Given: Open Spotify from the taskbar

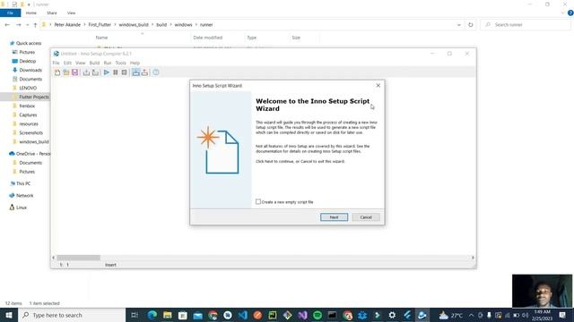Looking at the screenshot, I should [x=317, y=315].
